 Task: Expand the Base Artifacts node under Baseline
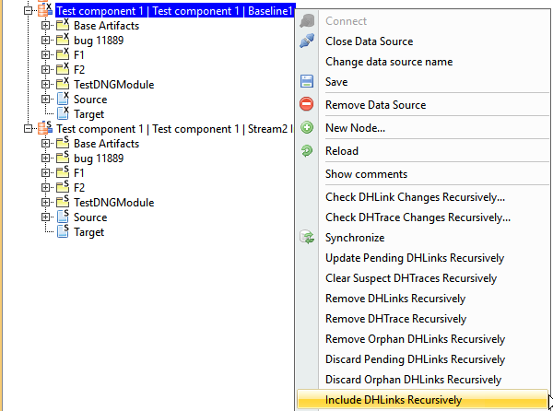45,26
